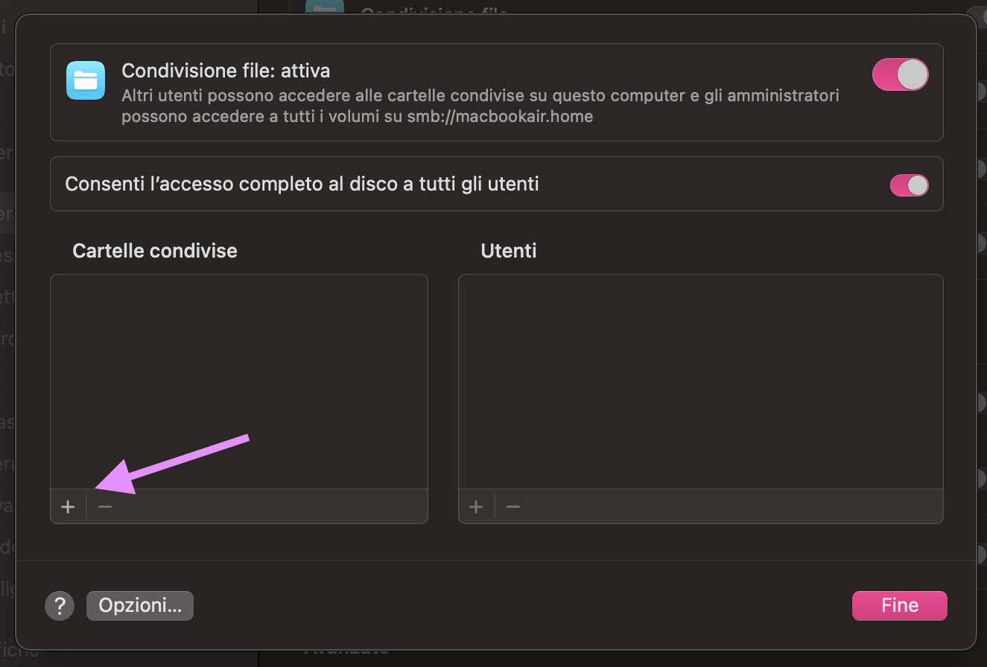Image resolution: width=987 pixels, height=667 pixels.
Task: Select the Utenti header label
Action: 509,251
